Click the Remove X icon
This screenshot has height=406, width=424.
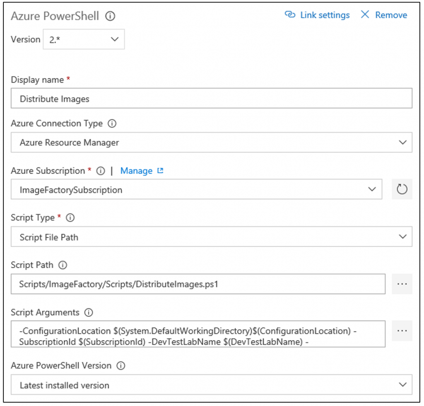click(x=365, y=15)
